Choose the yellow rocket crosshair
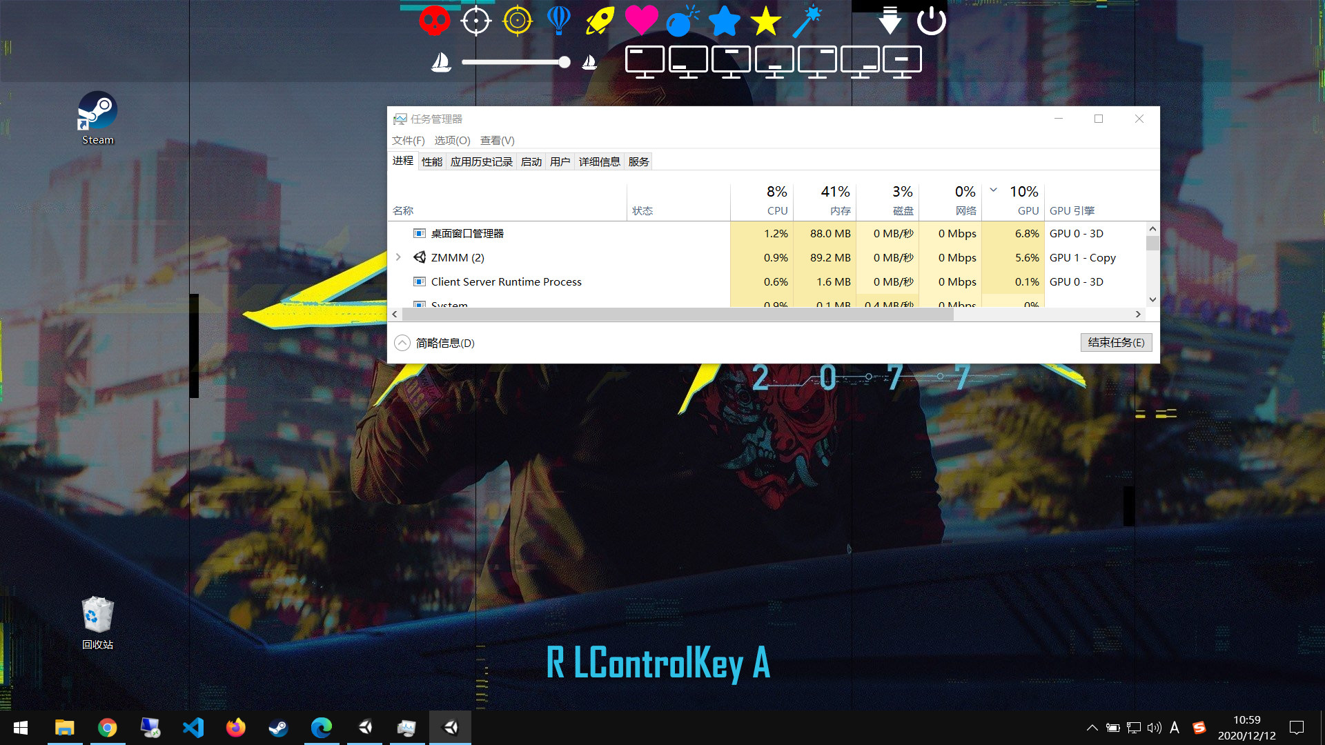This screenshot has height=745, width=1325. tap(600, 20)
